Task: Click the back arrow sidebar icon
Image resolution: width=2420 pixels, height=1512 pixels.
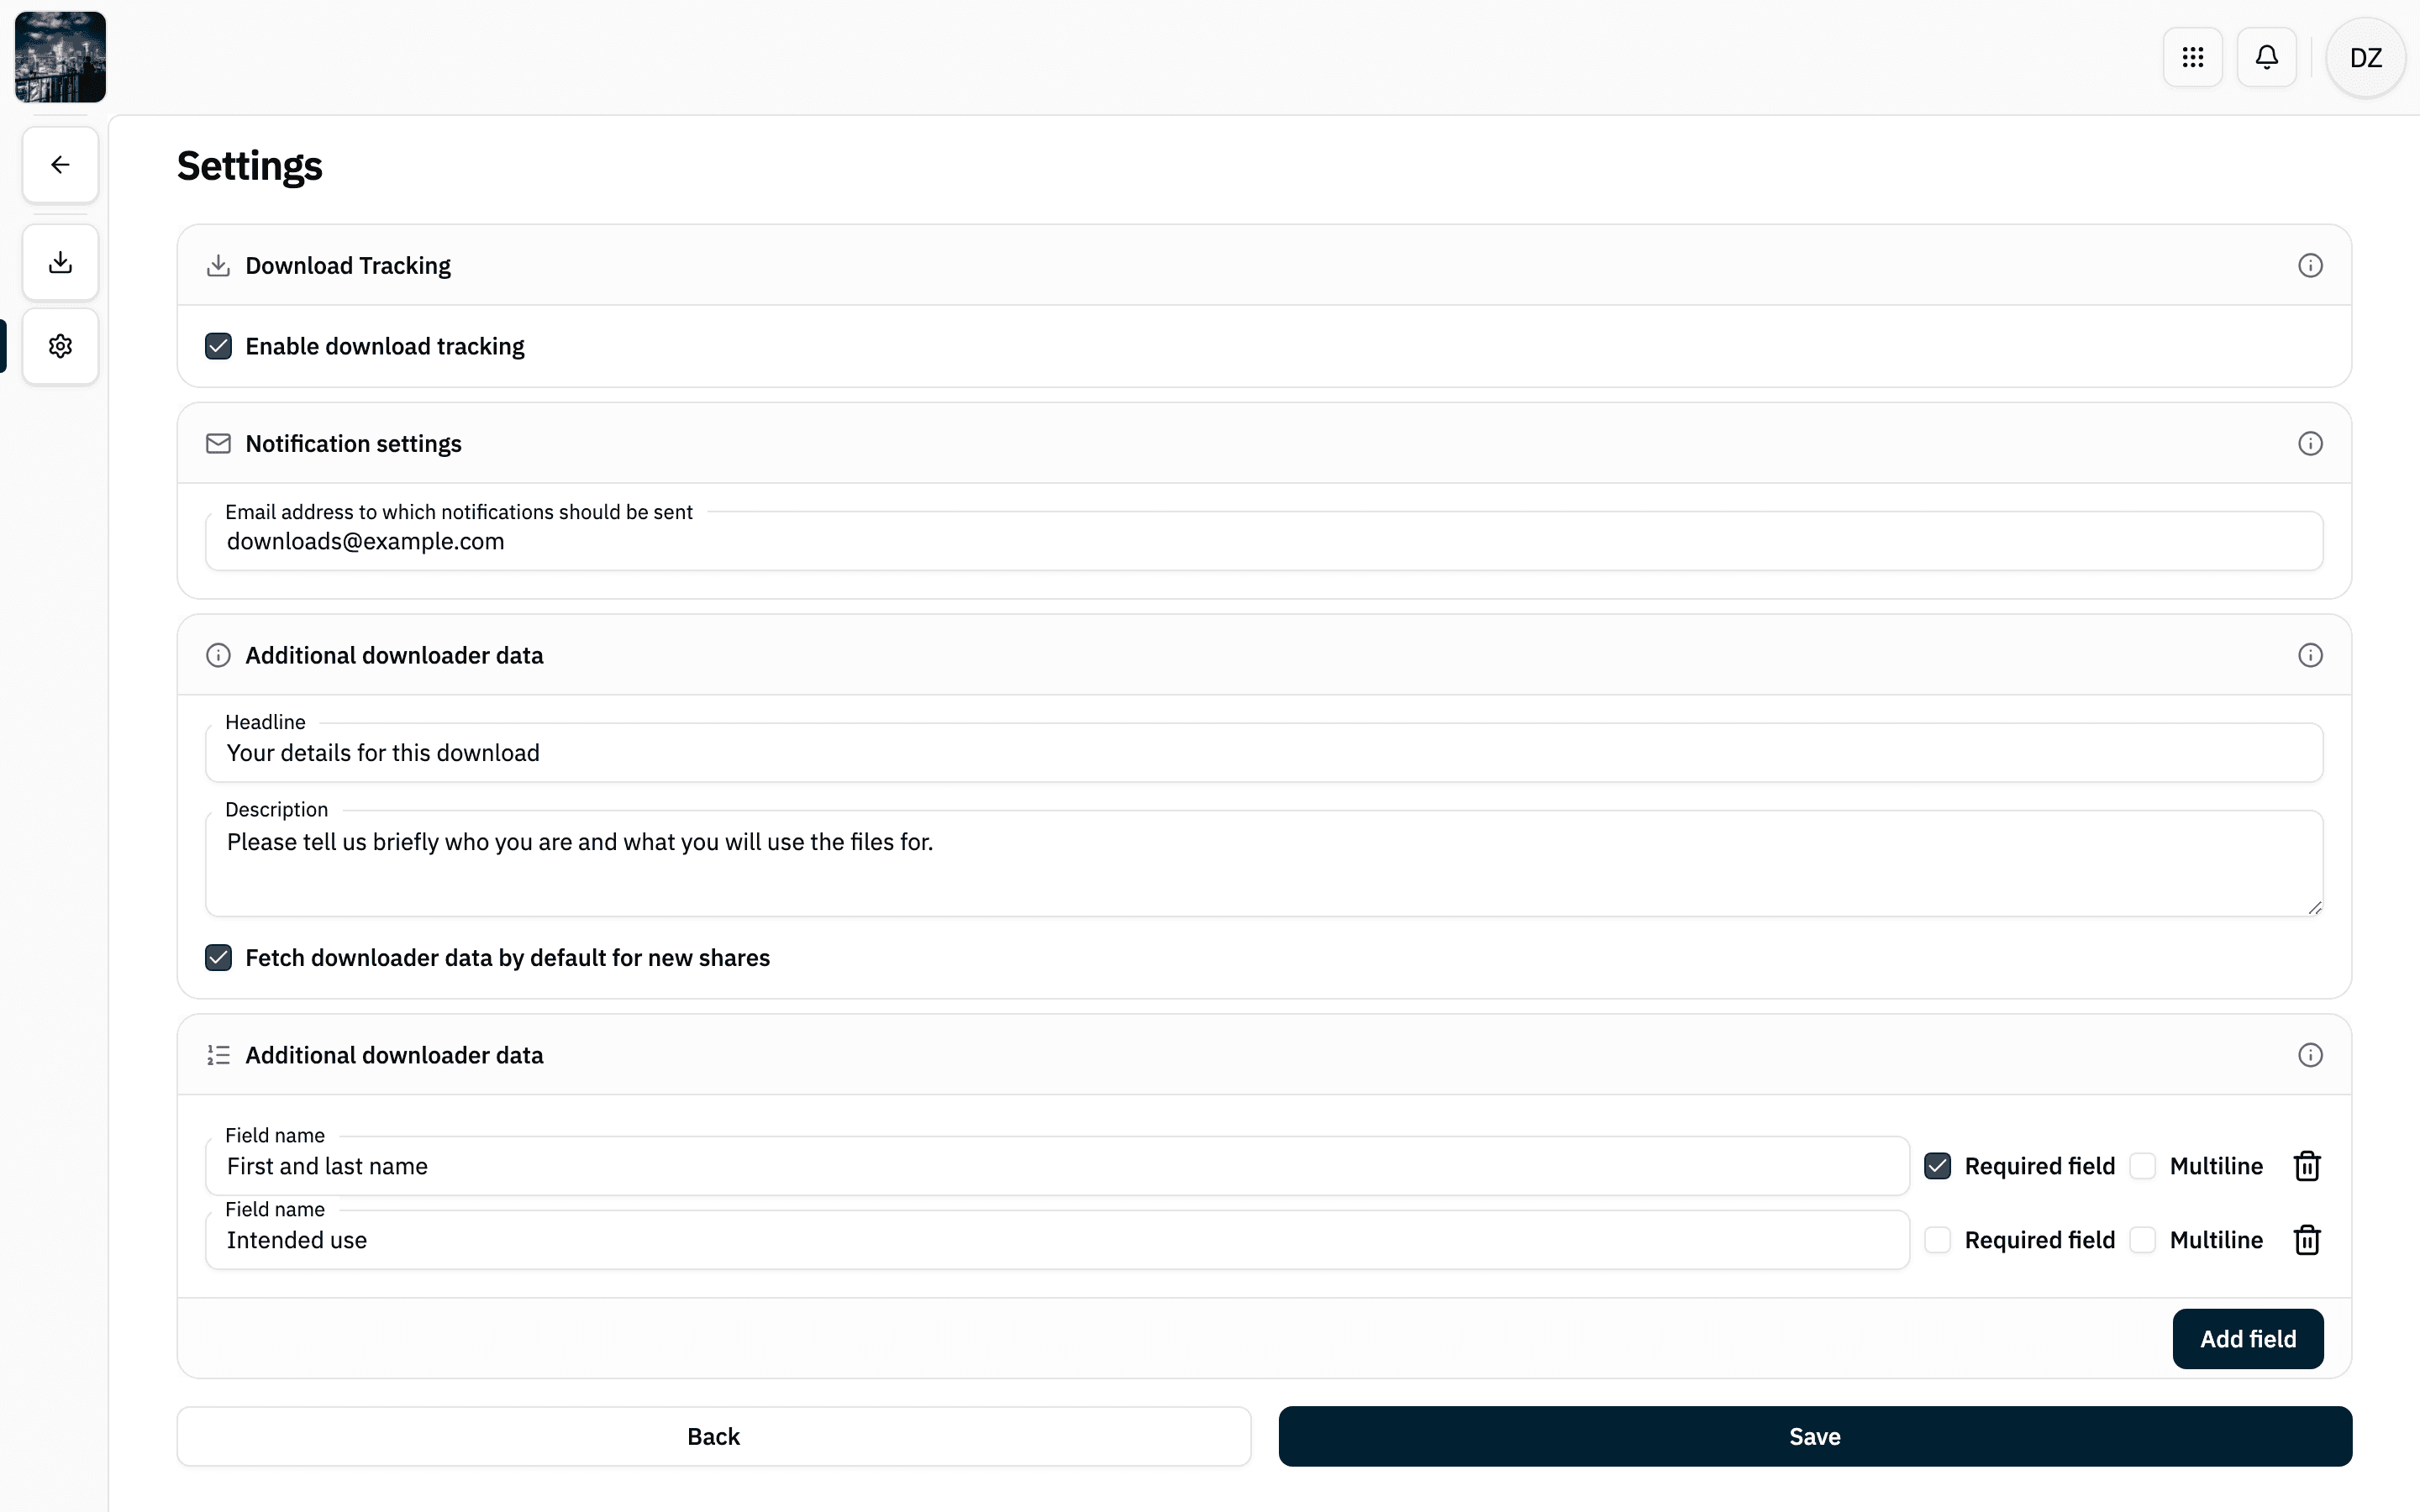Action: [60, 164]
